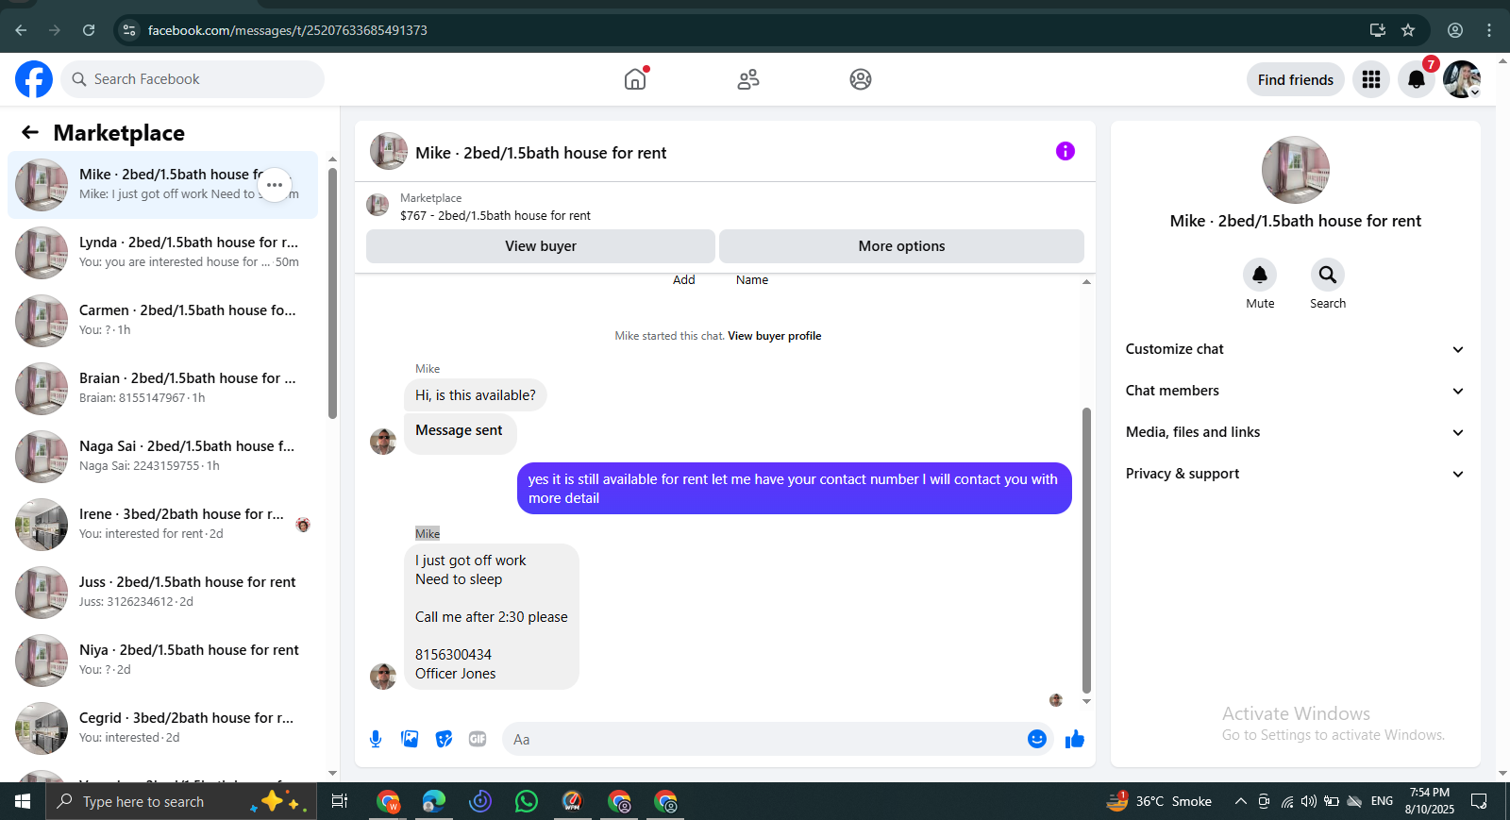Open Naga Sai conversation in the list
This screenshot has height=820, width=1510.
click(x=162, y=457)
